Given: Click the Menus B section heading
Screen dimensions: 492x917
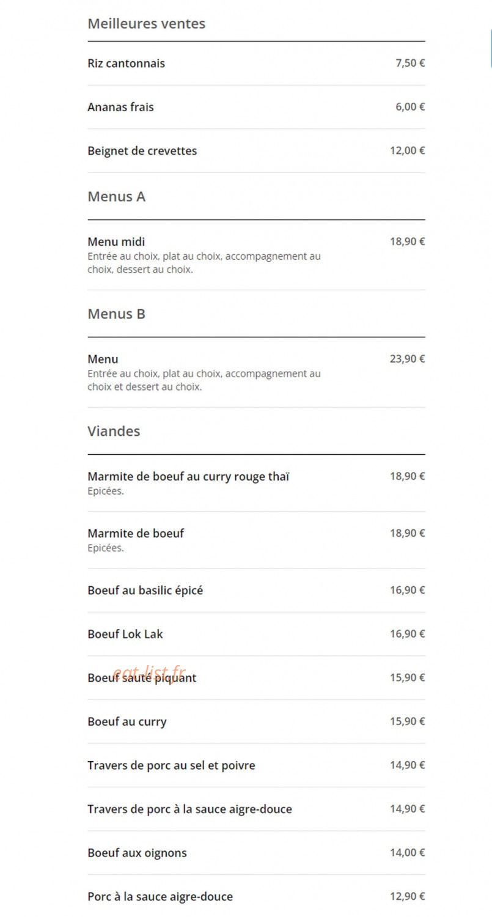Looking at the screenshot, I should 117,314.
